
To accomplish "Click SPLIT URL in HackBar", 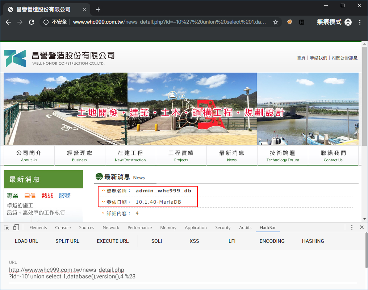I will pyautogui.click(x=67, y=241).
